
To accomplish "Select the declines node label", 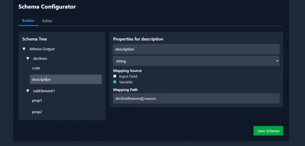I will [40, 59].
